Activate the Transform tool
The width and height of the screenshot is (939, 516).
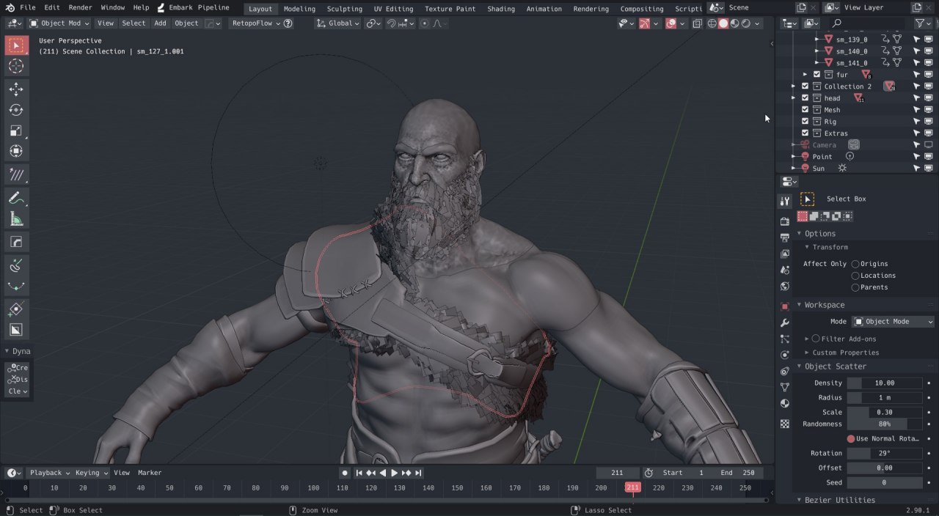[x=16, y=151]
